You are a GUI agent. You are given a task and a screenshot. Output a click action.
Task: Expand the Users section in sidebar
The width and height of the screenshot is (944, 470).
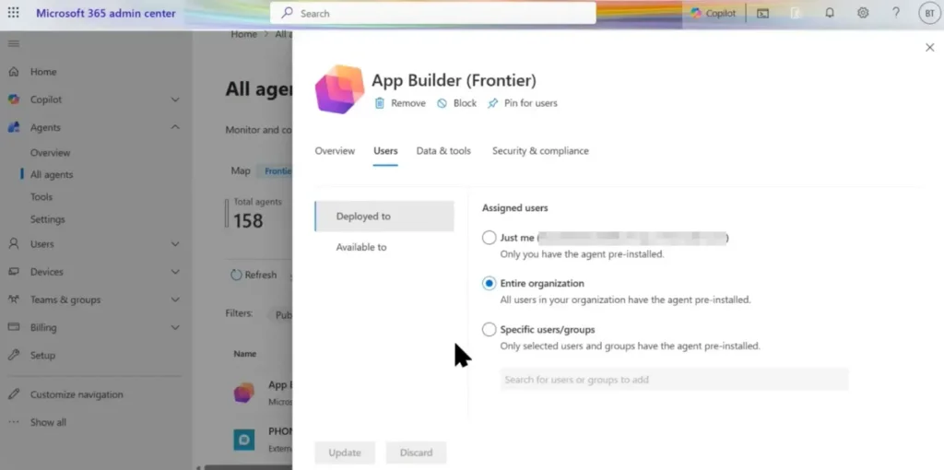tap(175, 244)
